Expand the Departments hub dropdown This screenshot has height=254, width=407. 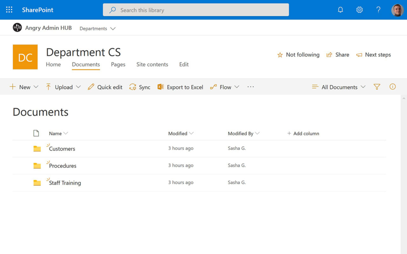click(113, 28)
